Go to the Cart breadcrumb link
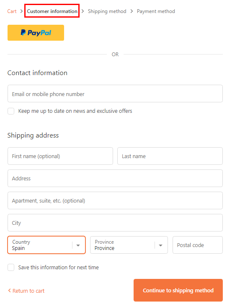The image size is (227, 307). (12, 11)
